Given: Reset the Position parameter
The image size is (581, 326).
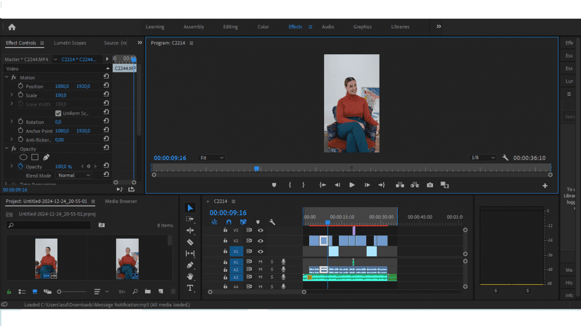Looking at the screenshot, I should coord(106,85).
